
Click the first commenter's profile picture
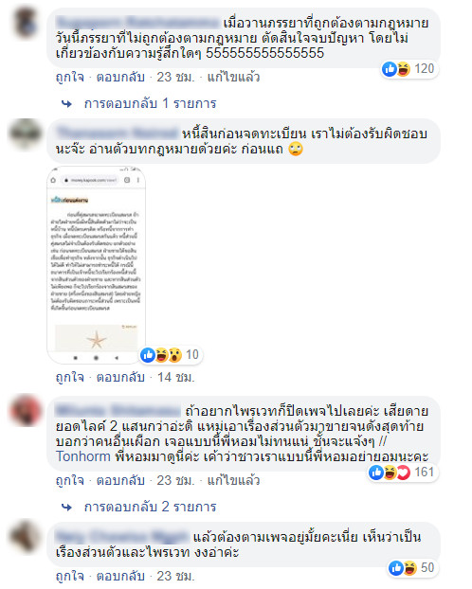pos(26,22)
